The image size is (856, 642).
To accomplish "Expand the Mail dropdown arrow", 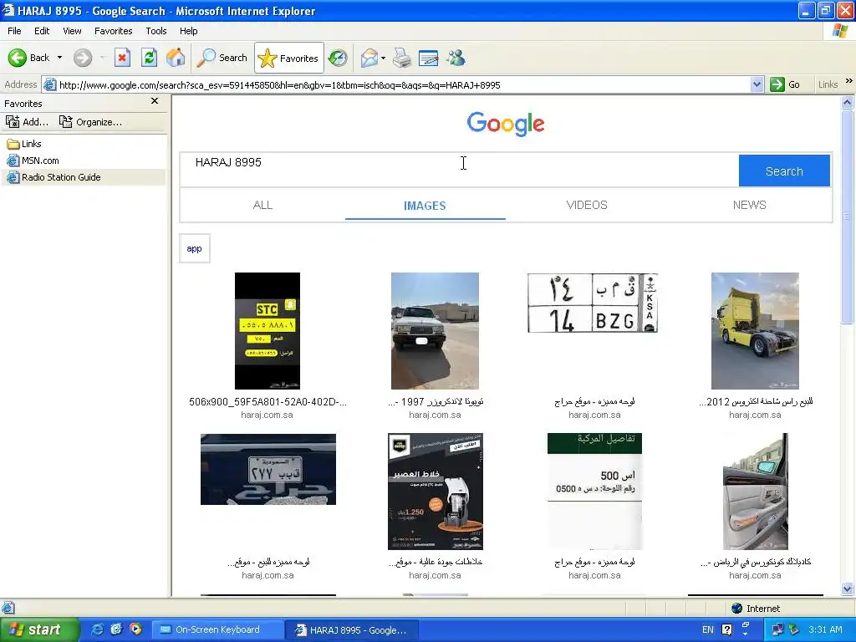I will [x=383, y=58].
